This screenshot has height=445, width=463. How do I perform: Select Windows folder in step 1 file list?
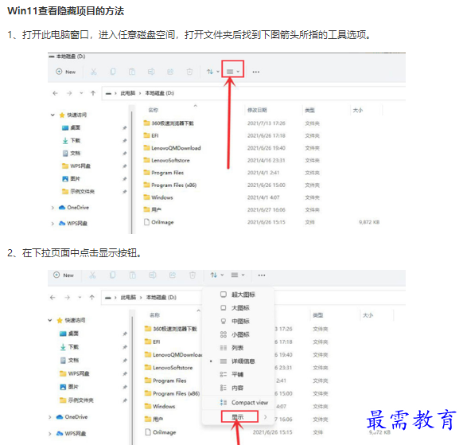[158, 197]
